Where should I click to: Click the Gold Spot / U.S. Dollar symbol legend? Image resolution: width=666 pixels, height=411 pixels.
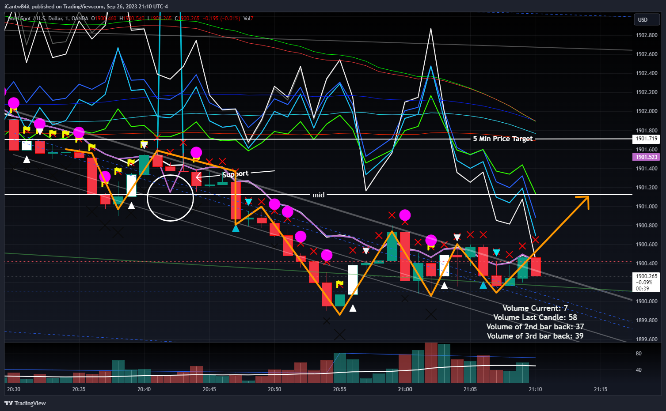[x=48, y=19]
